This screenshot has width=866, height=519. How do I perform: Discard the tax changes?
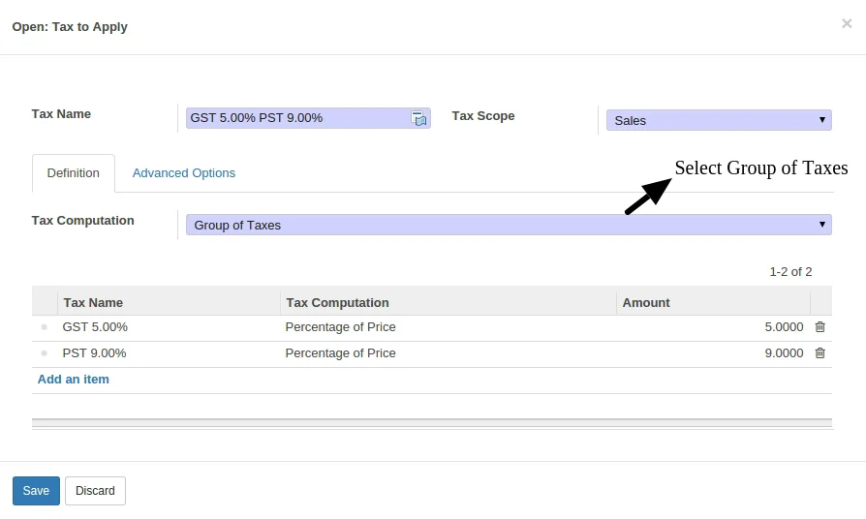(95, 491)
